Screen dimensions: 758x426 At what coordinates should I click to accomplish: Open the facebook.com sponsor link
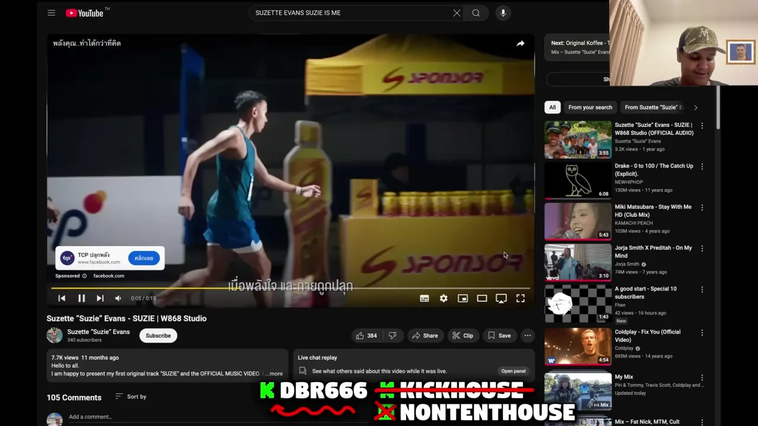(x=108, y=276)
